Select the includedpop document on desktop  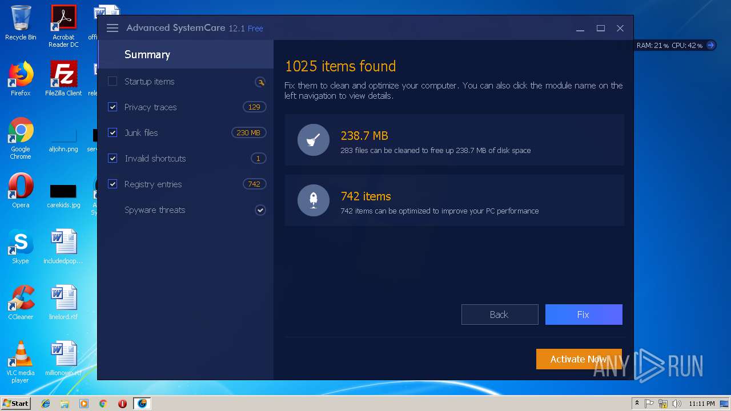click(x=63, y=247)
